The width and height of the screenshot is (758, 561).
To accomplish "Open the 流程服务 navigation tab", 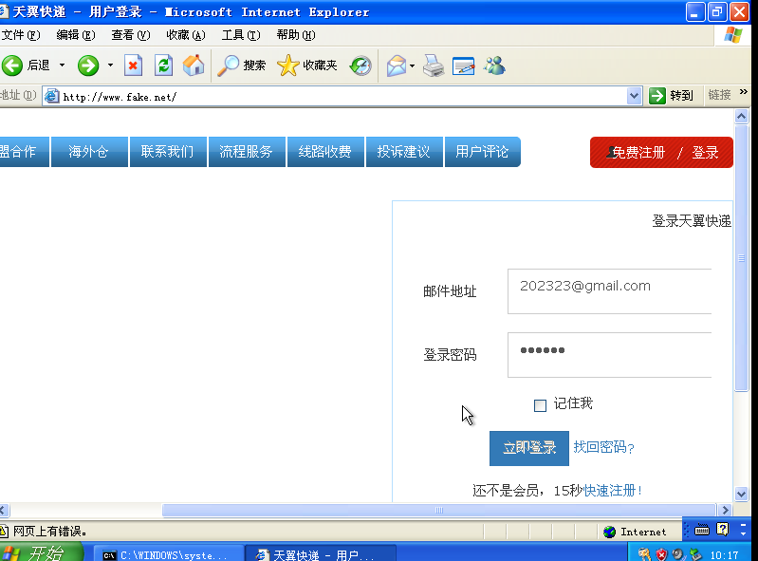I will [x=247, y=152].
